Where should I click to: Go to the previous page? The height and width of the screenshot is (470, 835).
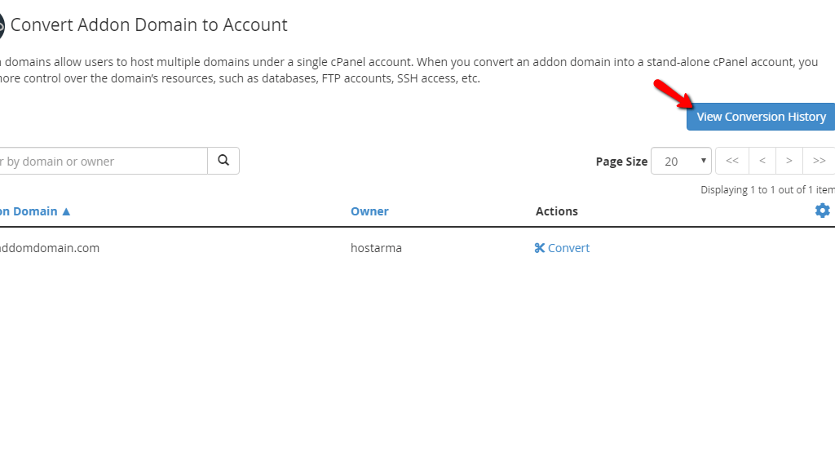click(x=762, y=161)
